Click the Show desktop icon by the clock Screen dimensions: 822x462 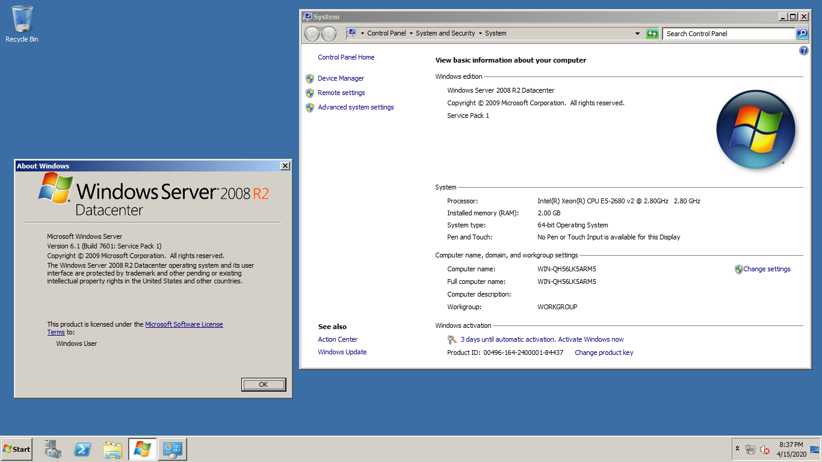click(815, 449)
